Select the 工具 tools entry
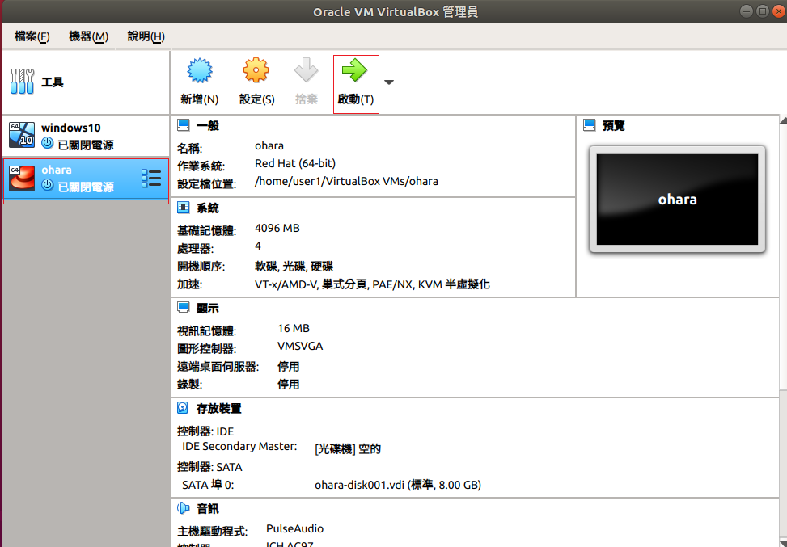Screen dimensions: 787x547 click(86, 82)
